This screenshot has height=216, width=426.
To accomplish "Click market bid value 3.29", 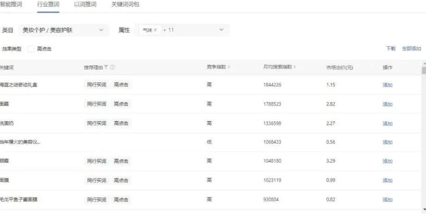I will coord(331,161).
